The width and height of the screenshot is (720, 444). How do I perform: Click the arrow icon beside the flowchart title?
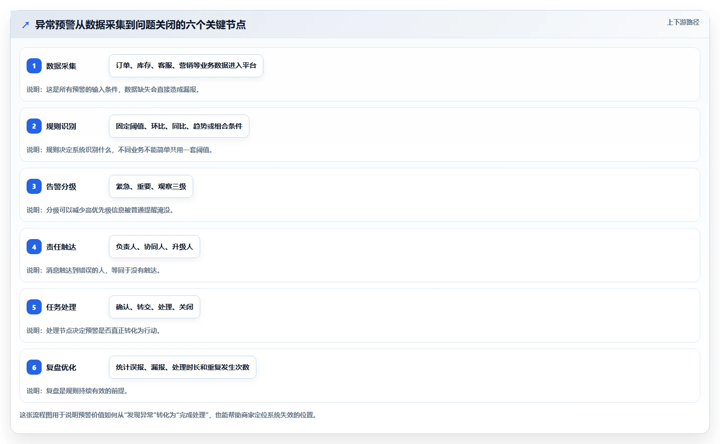(26, 25)
